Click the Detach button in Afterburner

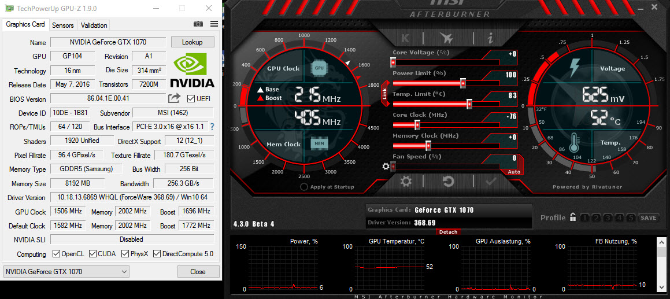pyautogui.click(x=449, y=232)
